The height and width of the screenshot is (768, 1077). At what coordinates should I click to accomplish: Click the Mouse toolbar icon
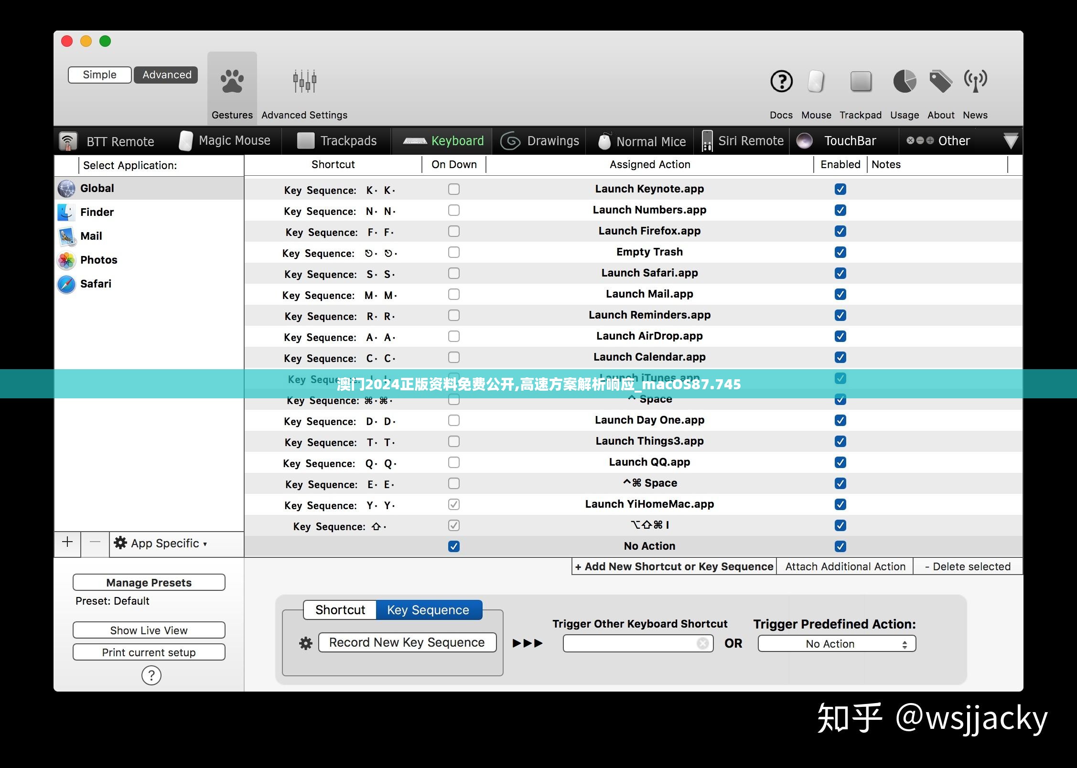(816, 81)
